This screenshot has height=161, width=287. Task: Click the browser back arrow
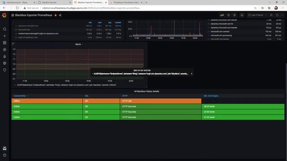[x=4, y=8]
